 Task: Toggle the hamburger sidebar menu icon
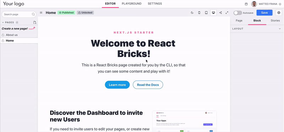[x=41, y=13]
